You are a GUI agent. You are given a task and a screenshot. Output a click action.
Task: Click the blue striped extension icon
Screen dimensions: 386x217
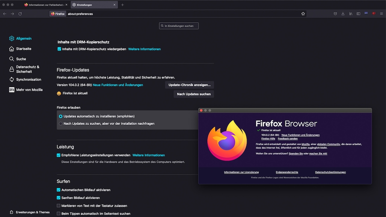tap(366, 13)
